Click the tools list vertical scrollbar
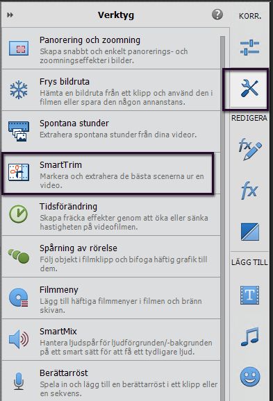 (x=222, y=219)
